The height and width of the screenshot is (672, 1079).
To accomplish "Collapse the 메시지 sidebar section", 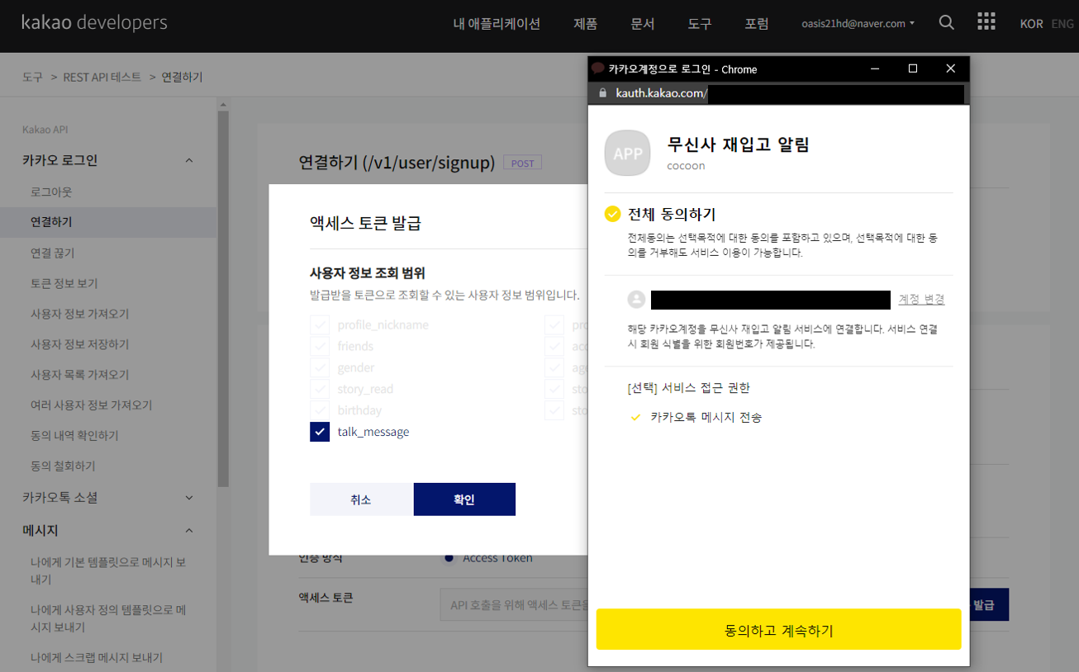I will coord(189,530).
